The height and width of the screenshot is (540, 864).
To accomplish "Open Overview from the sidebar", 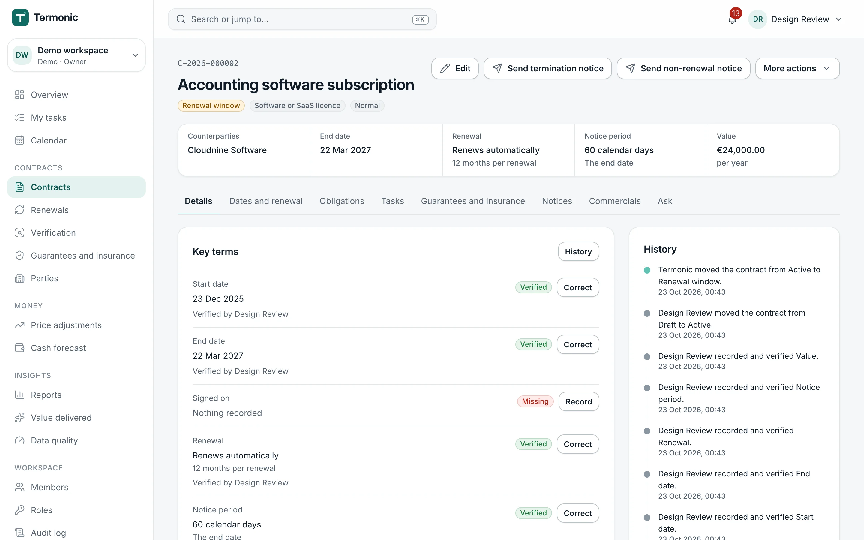I will [x=76, y=94].
